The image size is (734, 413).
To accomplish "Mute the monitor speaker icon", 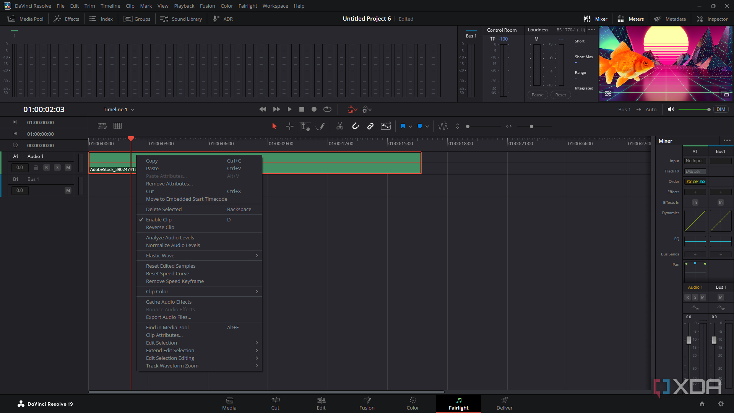I will pos(671,109).
